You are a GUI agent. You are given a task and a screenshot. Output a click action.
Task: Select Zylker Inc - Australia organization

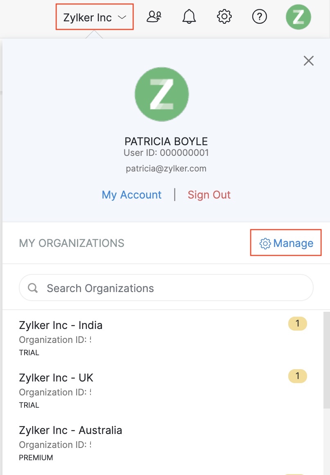[70, 430]
